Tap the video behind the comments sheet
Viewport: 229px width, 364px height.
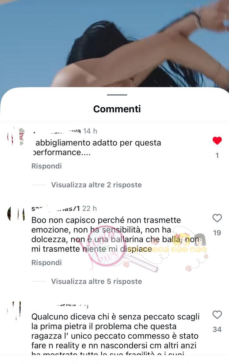point(115,43)
